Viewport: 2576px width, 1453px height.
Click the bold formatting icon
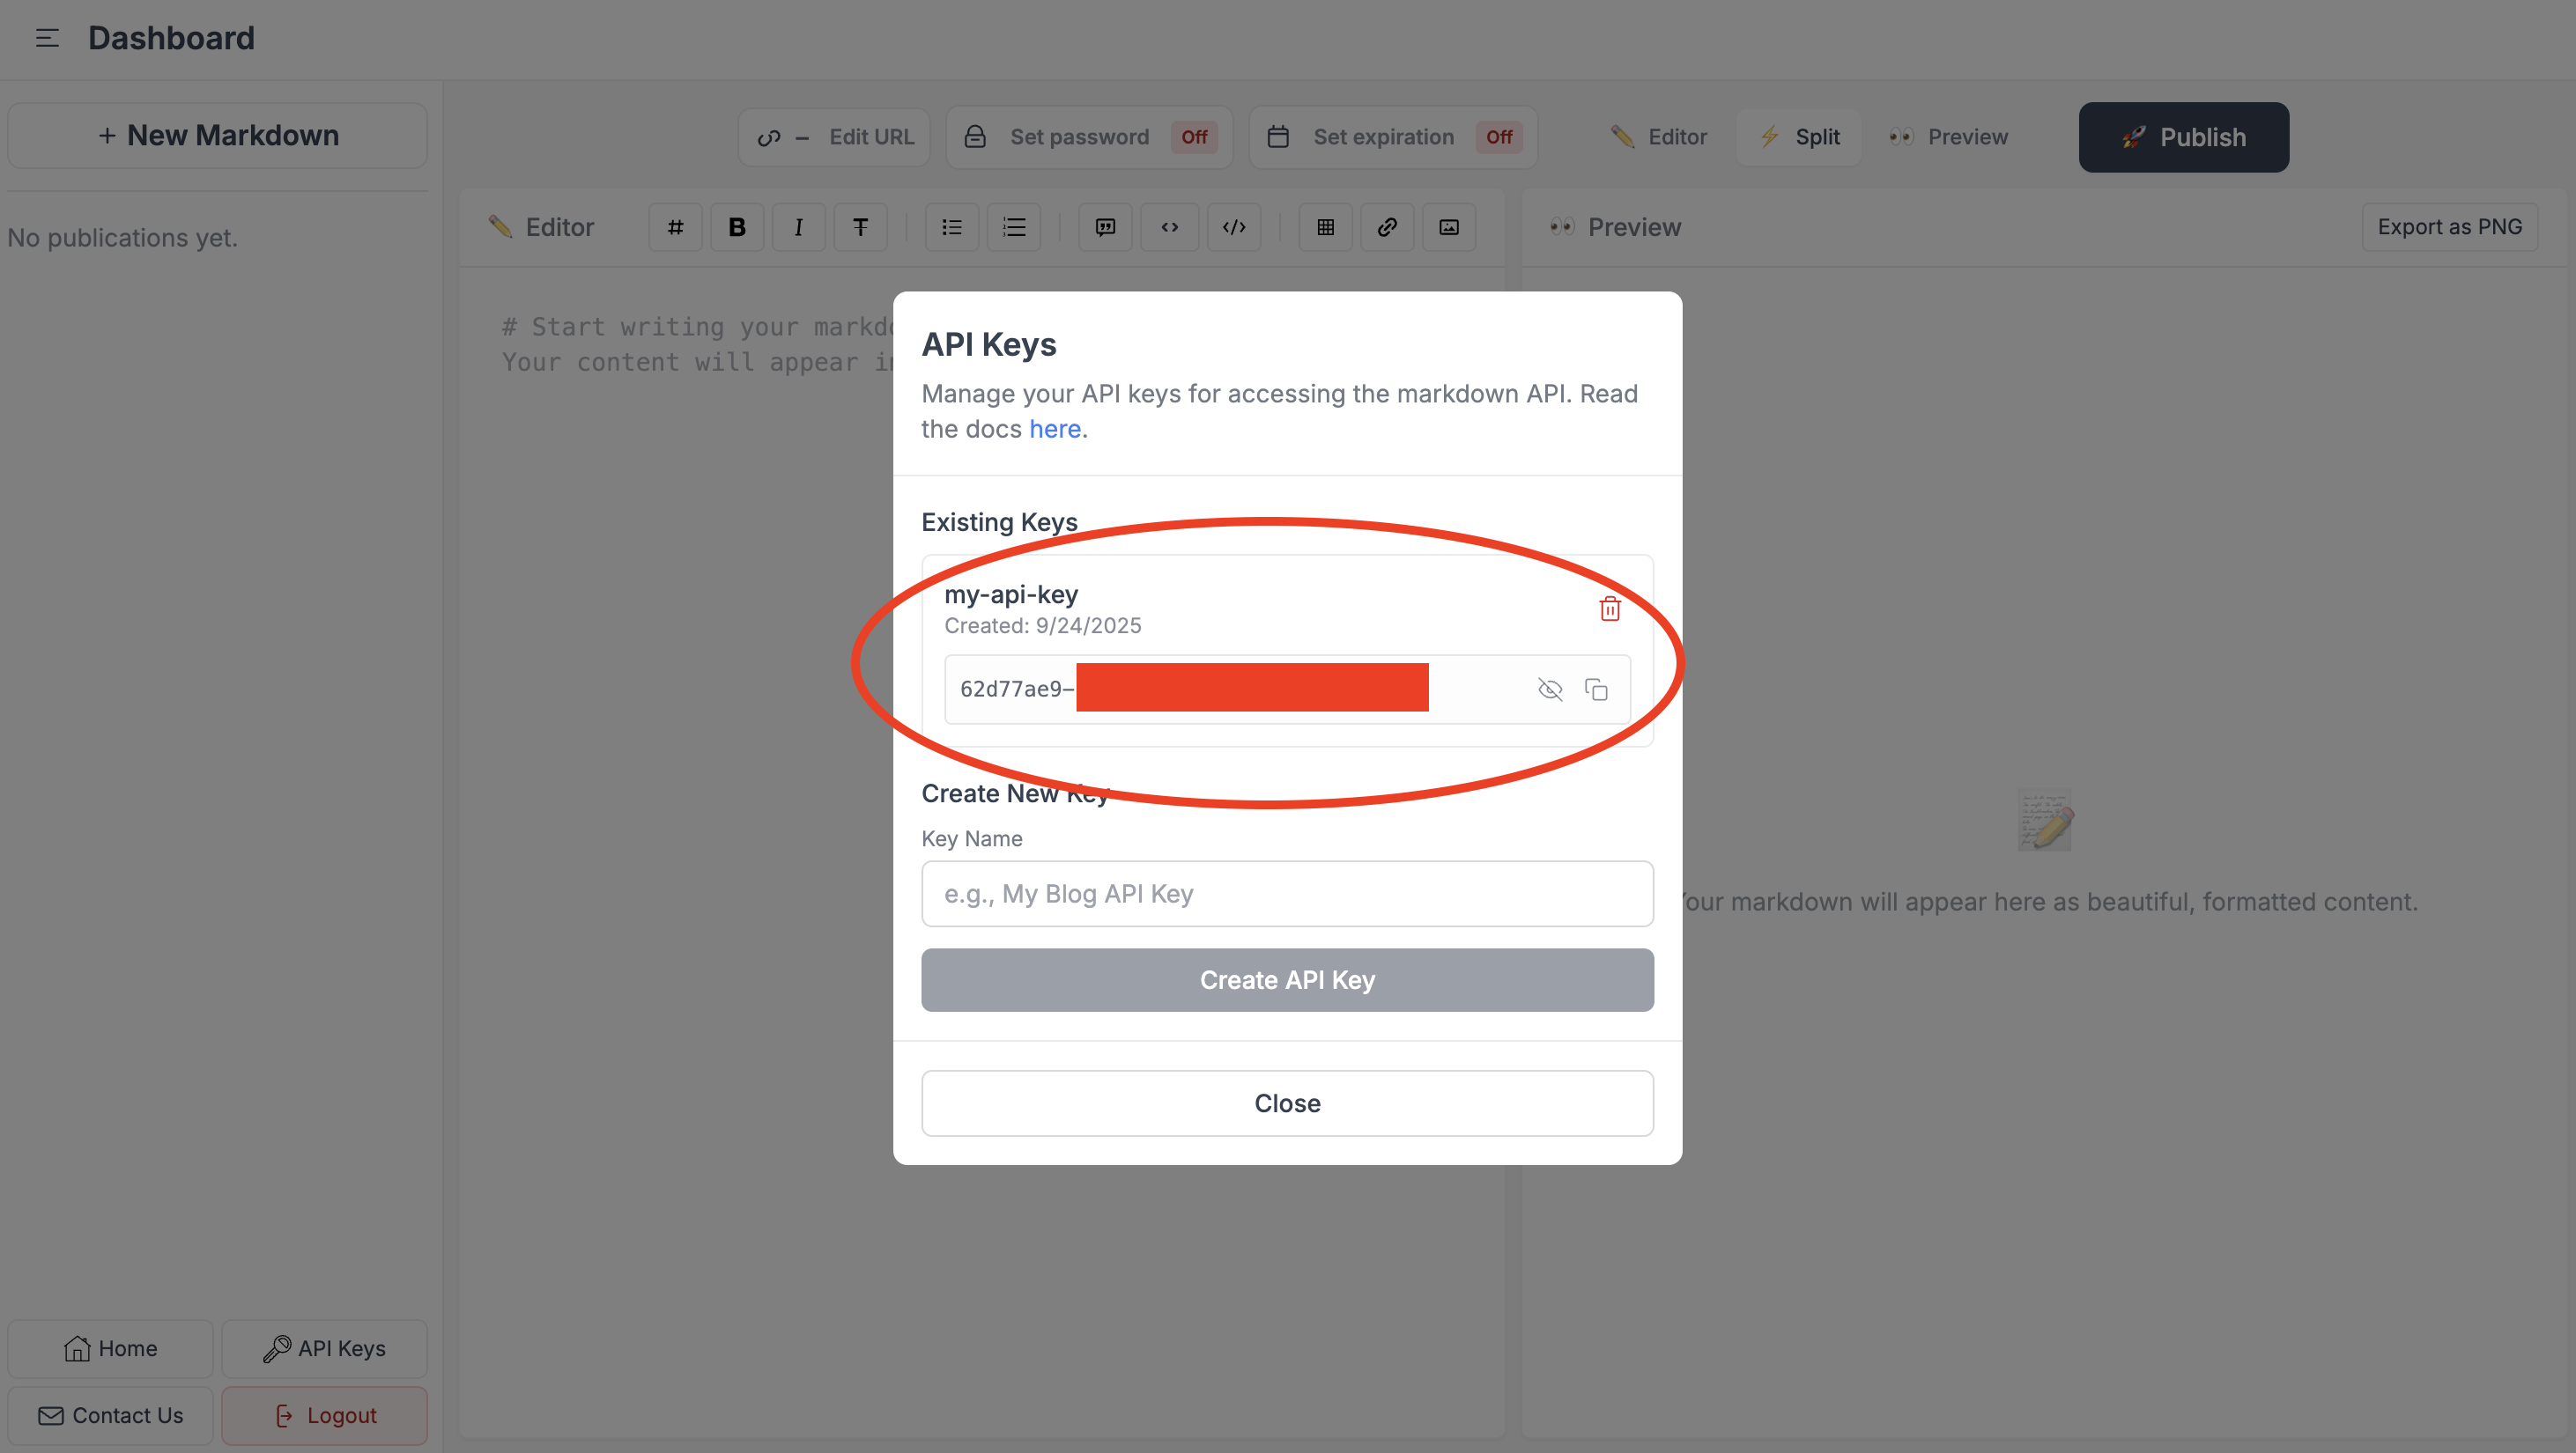(x=736, y=227)
